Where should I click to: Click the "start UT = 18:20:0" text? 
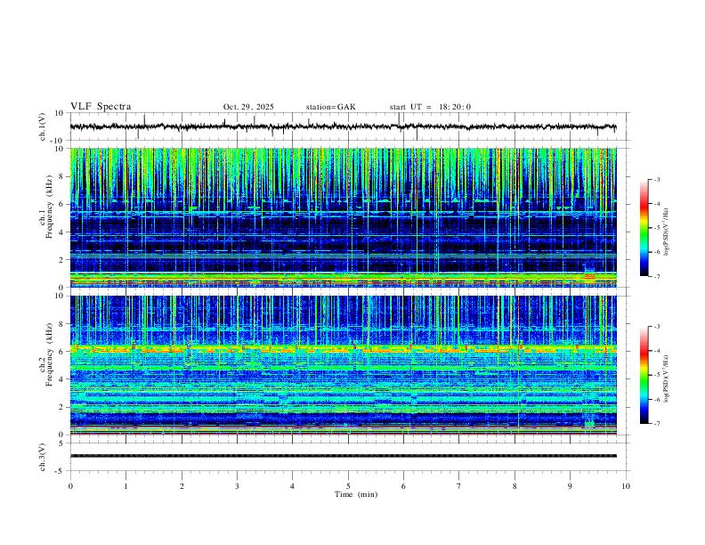tap(430, 107)
